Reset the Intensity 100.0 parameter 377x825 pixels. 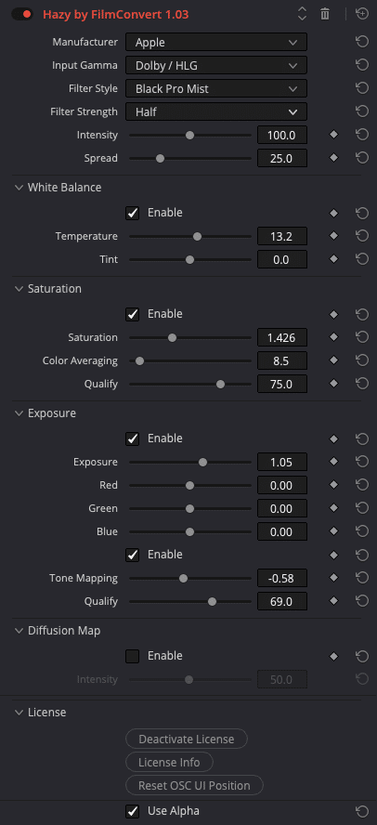click(x=362, y=135)
